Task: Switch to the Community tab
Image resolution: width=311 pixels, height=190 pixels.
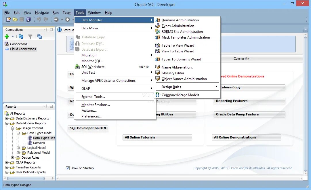Action: pos(241,58)
